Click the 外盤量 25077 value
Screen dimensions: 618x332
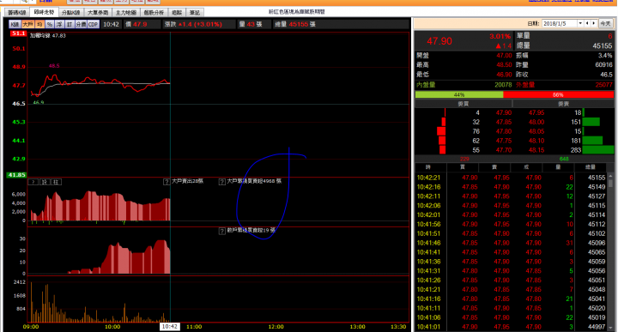pos(603,85)
